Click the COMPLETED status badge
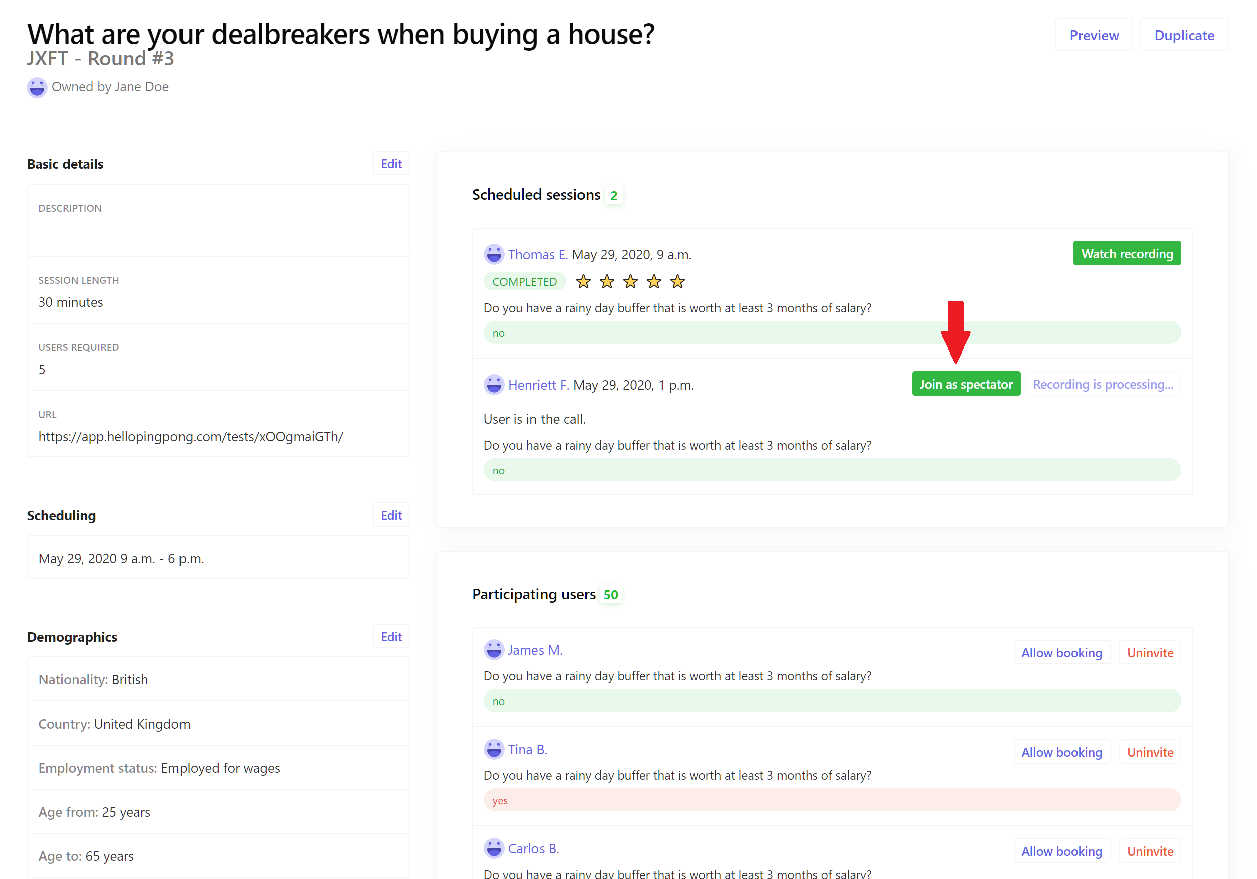The width and height of the screenshot is (1257, 879). tap(524, 281)
